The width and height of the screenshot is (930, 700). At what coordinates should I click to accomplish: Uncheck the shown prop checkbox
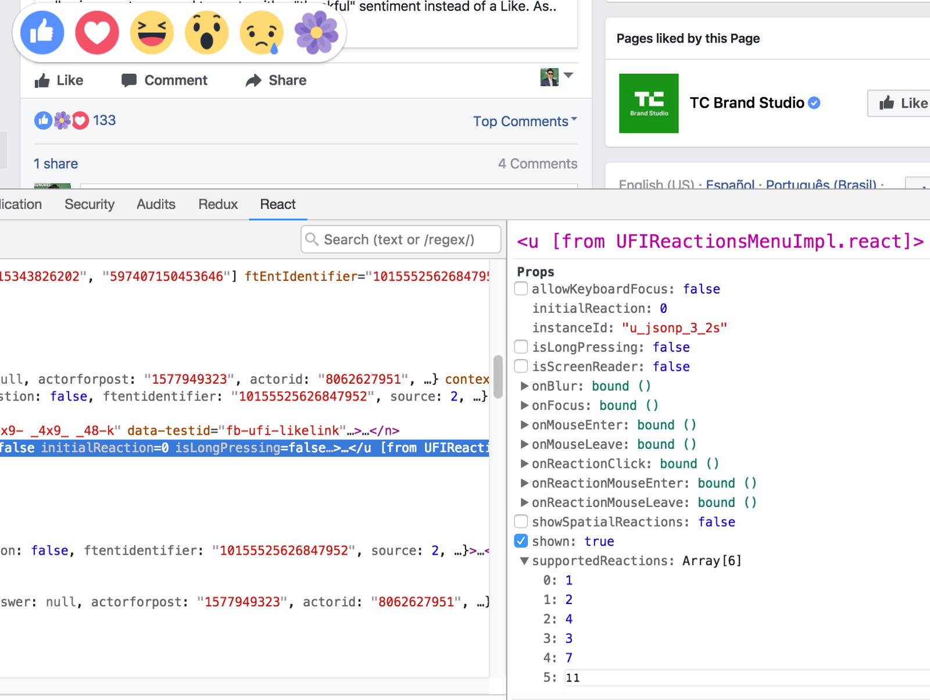tap(521, 541)
